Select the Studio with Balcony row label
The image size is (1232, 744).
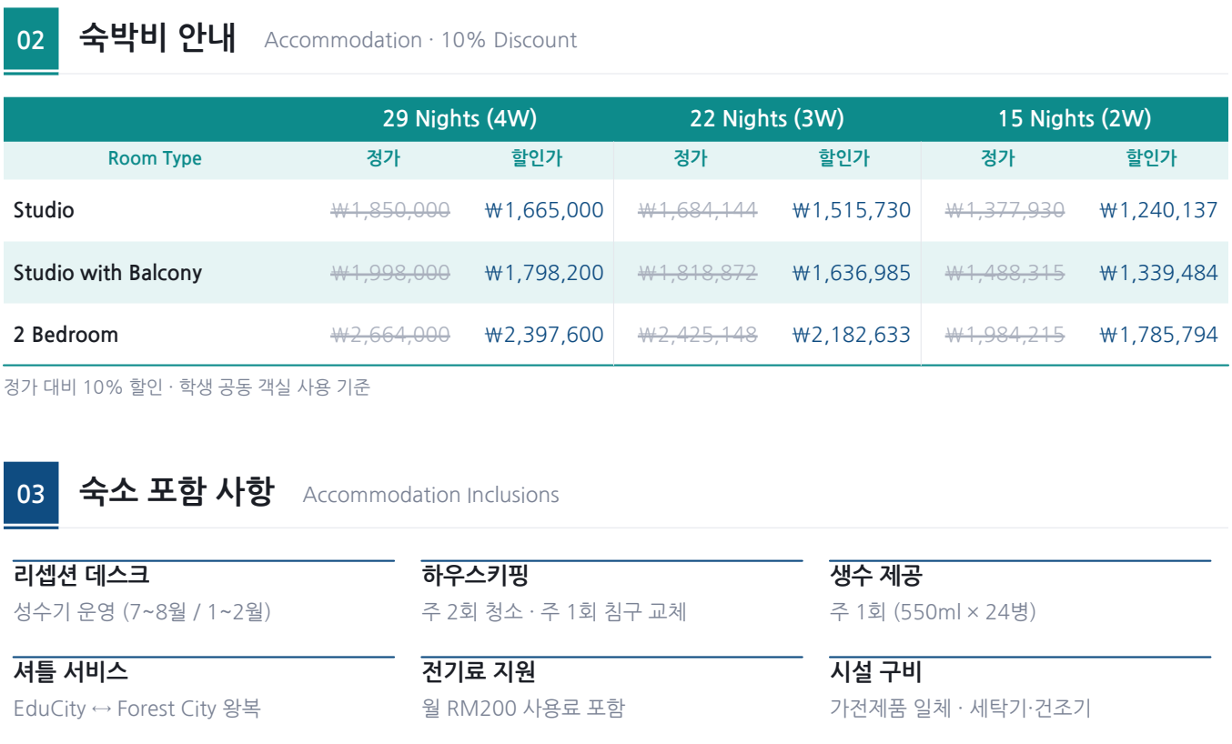click(x=107, y=272)
